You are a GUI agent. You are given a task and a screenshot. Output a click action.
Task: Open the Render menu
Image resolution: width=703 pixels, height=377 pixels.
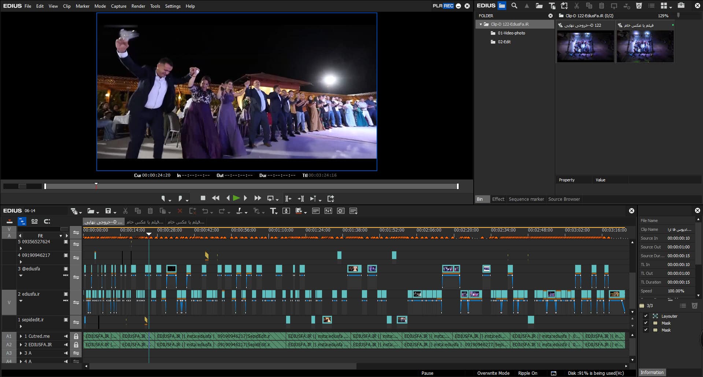[x=138, y=6]
